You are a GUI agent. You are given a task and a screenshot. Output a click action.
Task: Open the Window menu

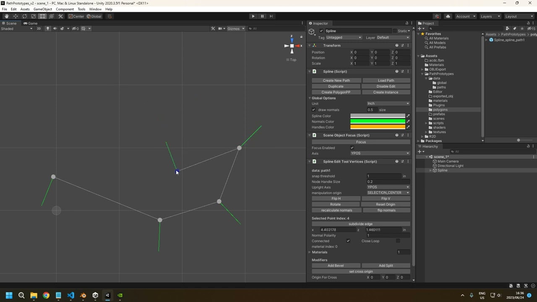(x=95, y=9)
